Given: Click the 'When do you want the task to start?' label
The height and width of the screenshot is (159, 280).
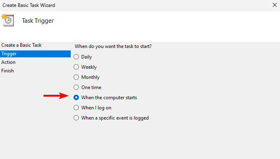Looking at the screenshot, I should click(x=113, y=46).
